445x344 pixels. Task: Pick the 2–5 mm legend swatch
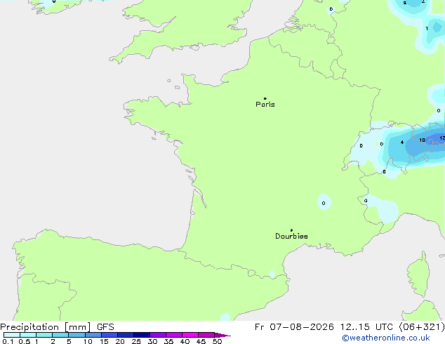point(60,335)
